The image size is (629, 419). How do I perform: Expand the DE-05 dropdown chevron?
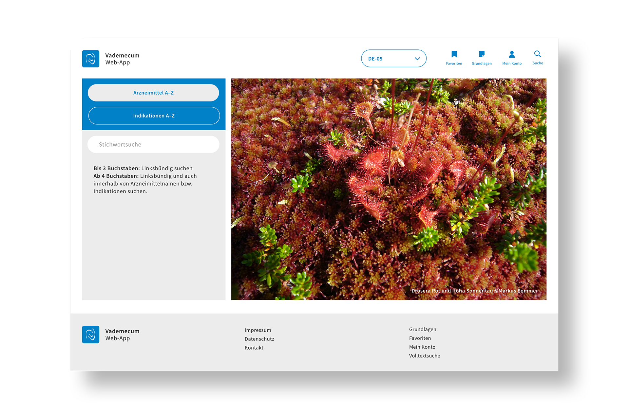417,59
